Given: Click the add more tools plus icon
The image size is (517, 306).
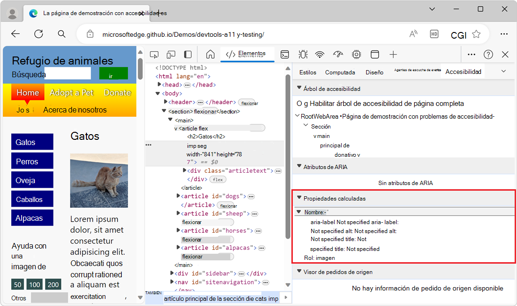Looking at the screenshot, I should tap(393, 54).
